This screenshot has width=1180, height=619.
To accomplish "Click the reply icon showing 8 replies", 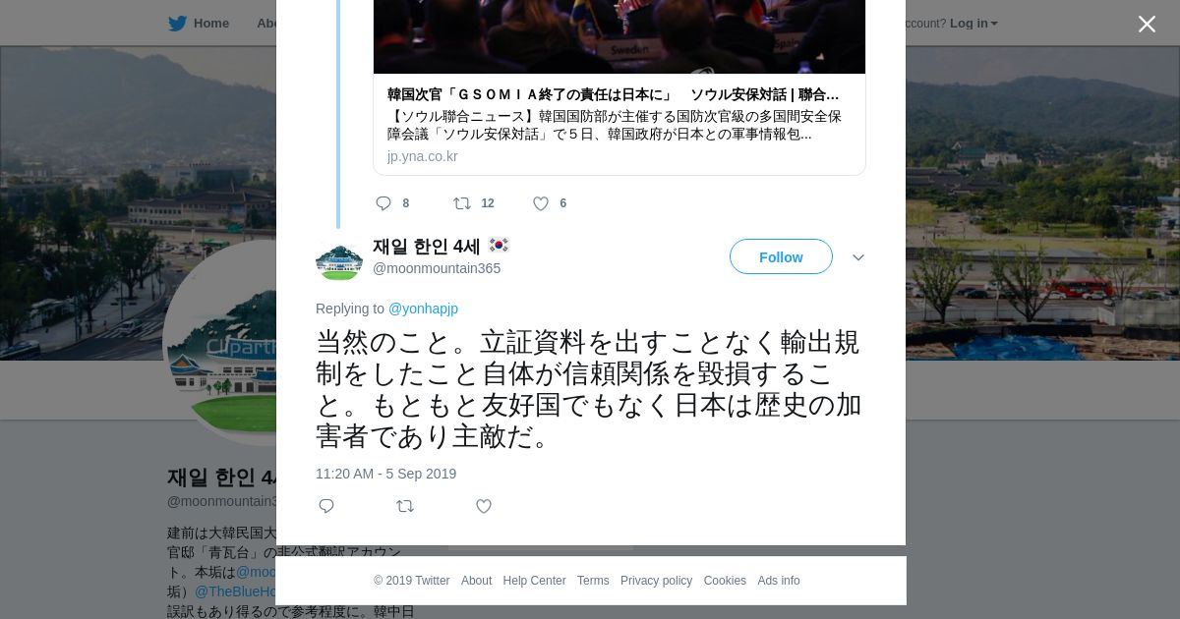I will pyautogui.click(x=383, y=203).
